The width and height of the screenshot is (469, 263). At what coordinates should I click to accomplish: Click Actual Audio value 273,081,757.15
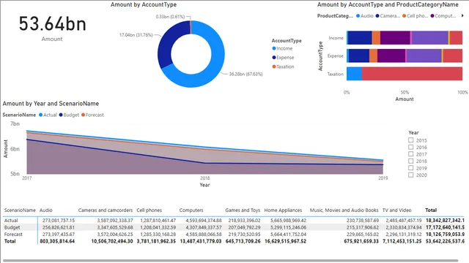point(59,221)
